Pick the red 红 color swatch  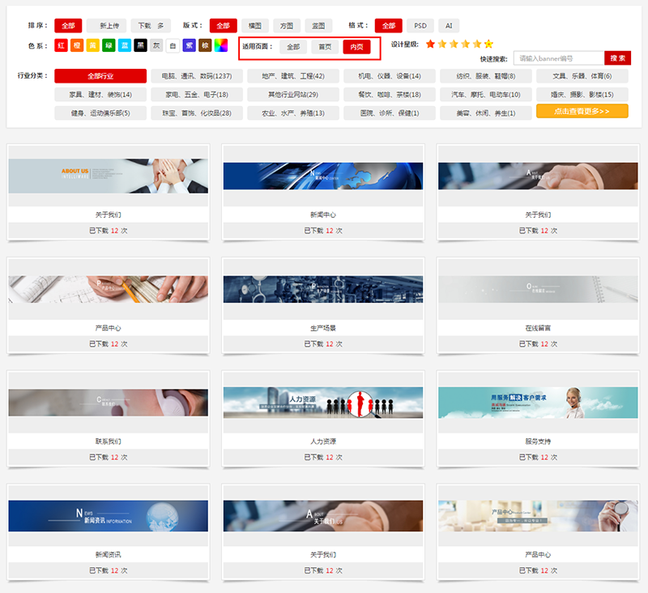[x=61, y=45]
